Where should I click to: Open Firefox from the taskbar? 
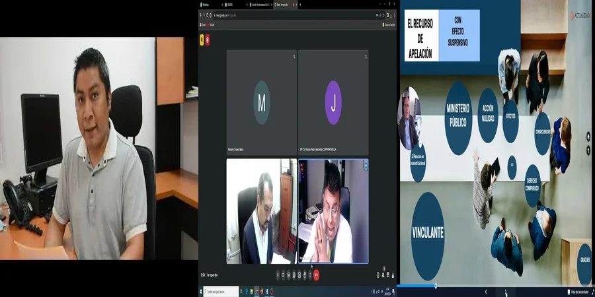(x=262, y=292)
